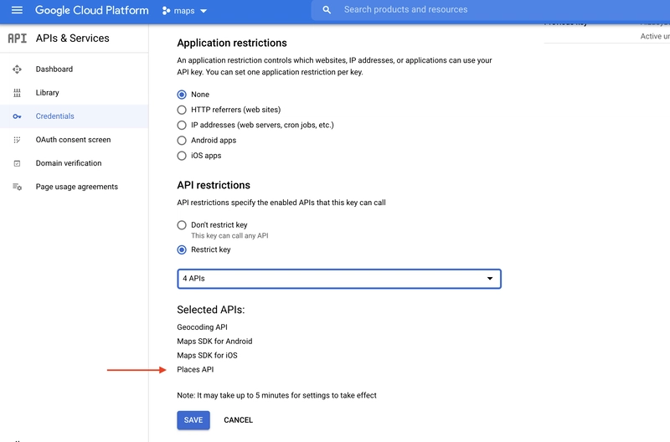Select Android apps restriction

click(x=182, y=141)
